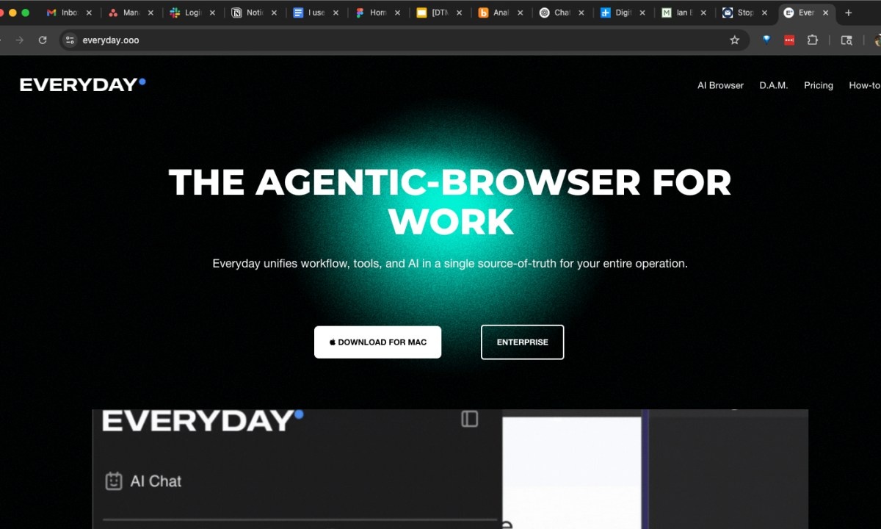Close the Notion tab

tap(274, 12)
